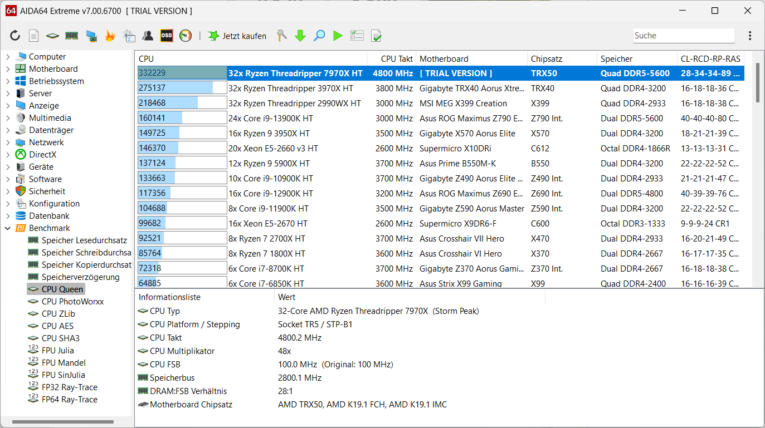
Task: Open the Report page icon in toolbar
Action: (x=34, y=36)
